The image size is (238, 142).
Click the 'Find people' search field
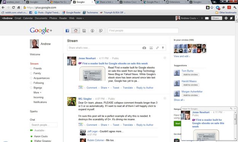(143, 31)
